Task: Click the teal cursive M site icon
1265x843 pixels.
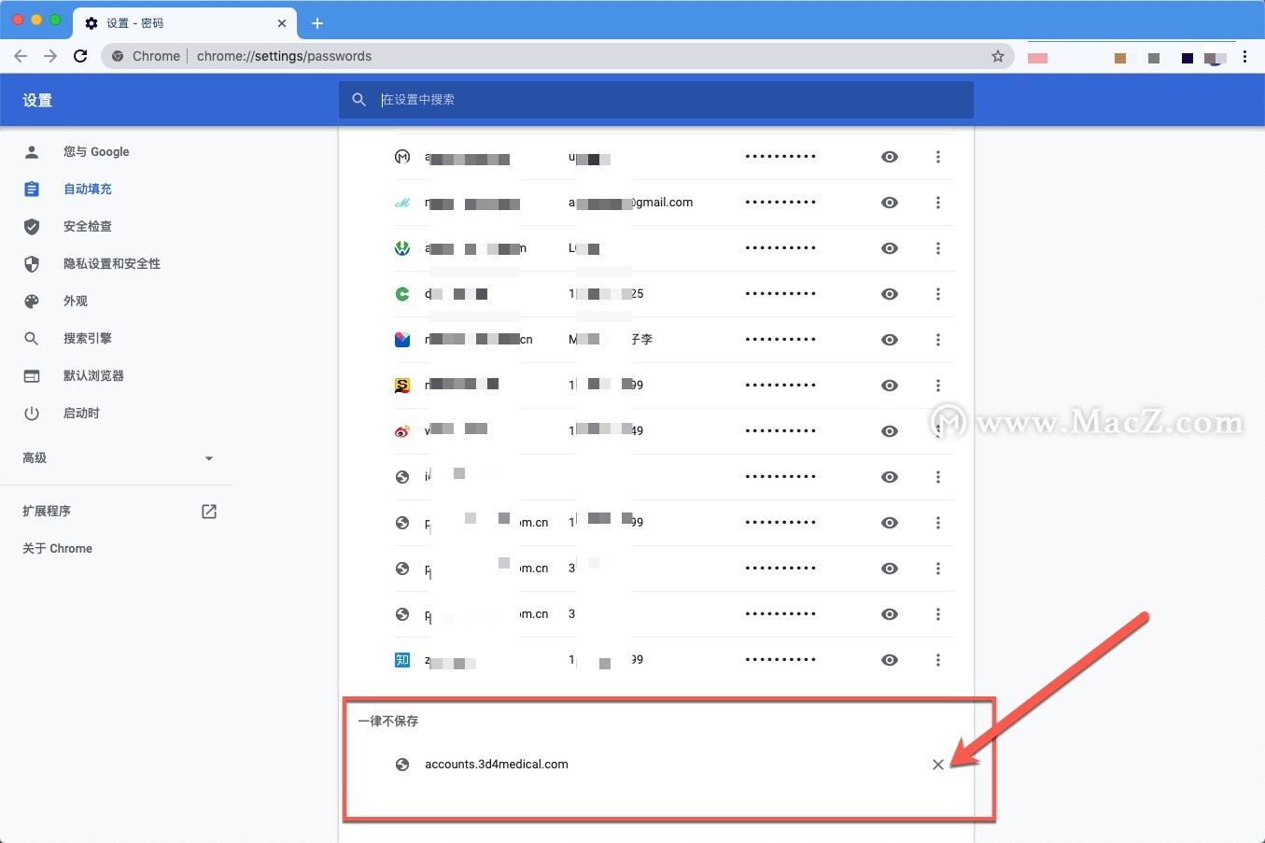Action: coord(402,203)
